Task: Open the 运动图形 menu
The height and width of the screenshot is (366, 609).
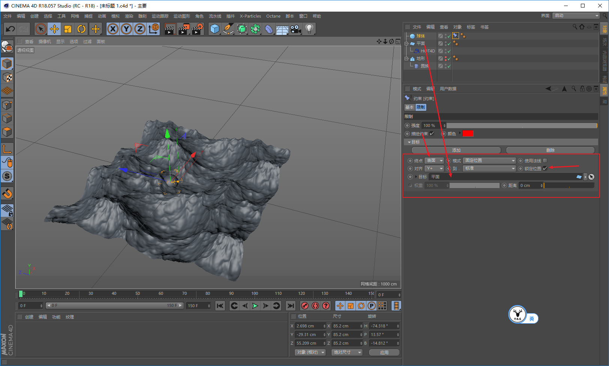Action: click(x=182, y=16)
